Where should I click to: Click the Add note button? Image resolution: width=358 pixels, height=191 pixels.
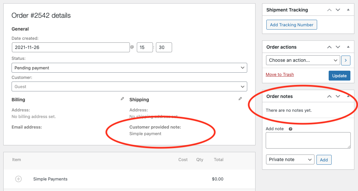click(x=324, y=160)
